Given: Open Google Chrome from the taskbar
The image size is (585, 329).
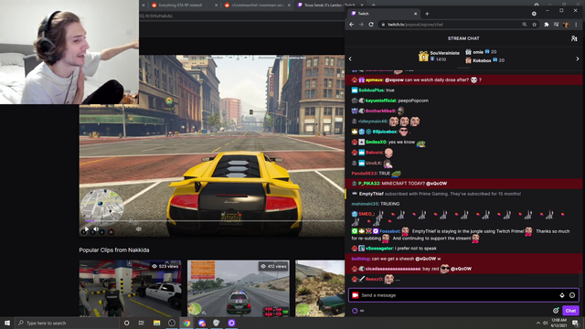Looking at the screenshot, I should 186,323.
